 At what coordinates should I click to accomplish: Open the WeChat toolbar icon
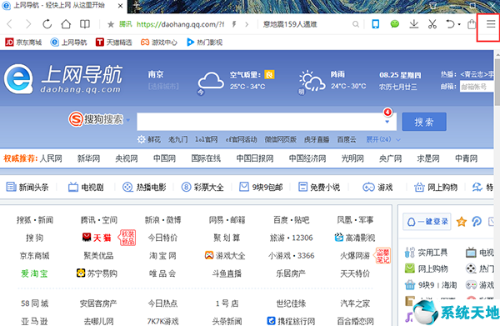click(395, 24)
